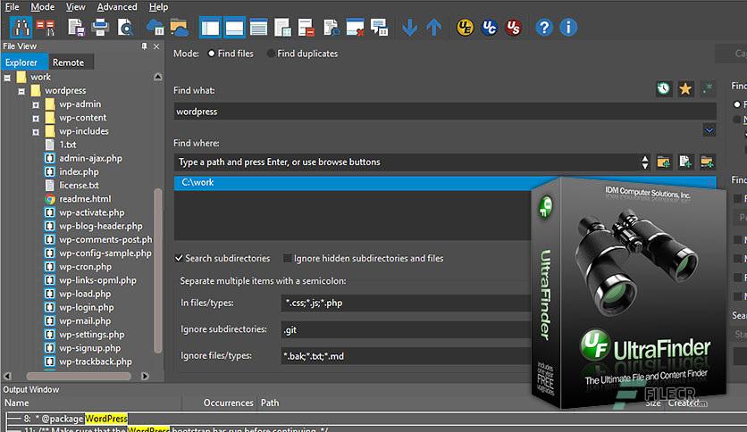Click the add folder browse icon
This screenshot has width=747, height=432.
pos(664,162)
